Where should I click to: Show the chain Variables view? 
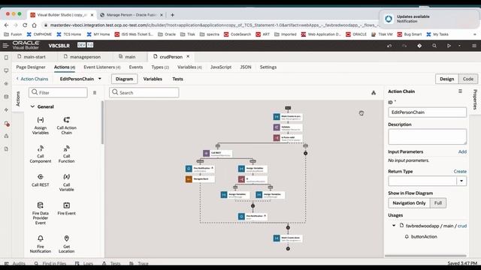(x=153, y=79)
